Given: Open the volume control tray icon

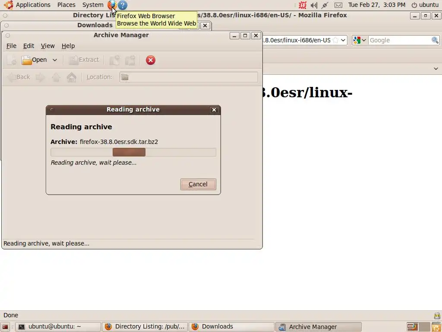Looking at the screenshot, I should point(314,5).
